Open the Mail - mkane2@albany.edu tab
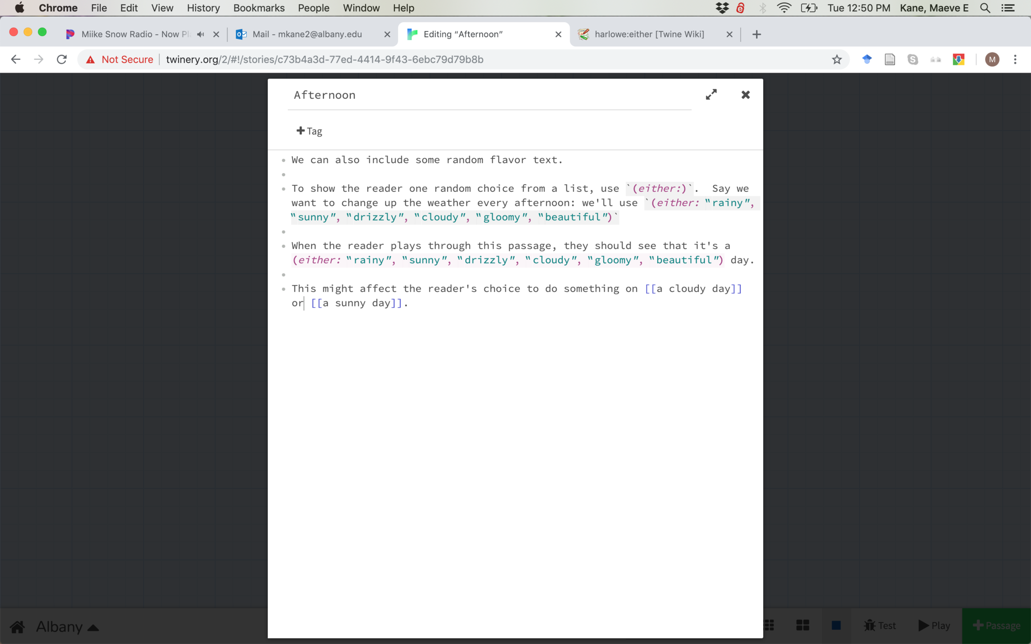Viewport: 1031px width, 644px height. (x=307, y=34)
